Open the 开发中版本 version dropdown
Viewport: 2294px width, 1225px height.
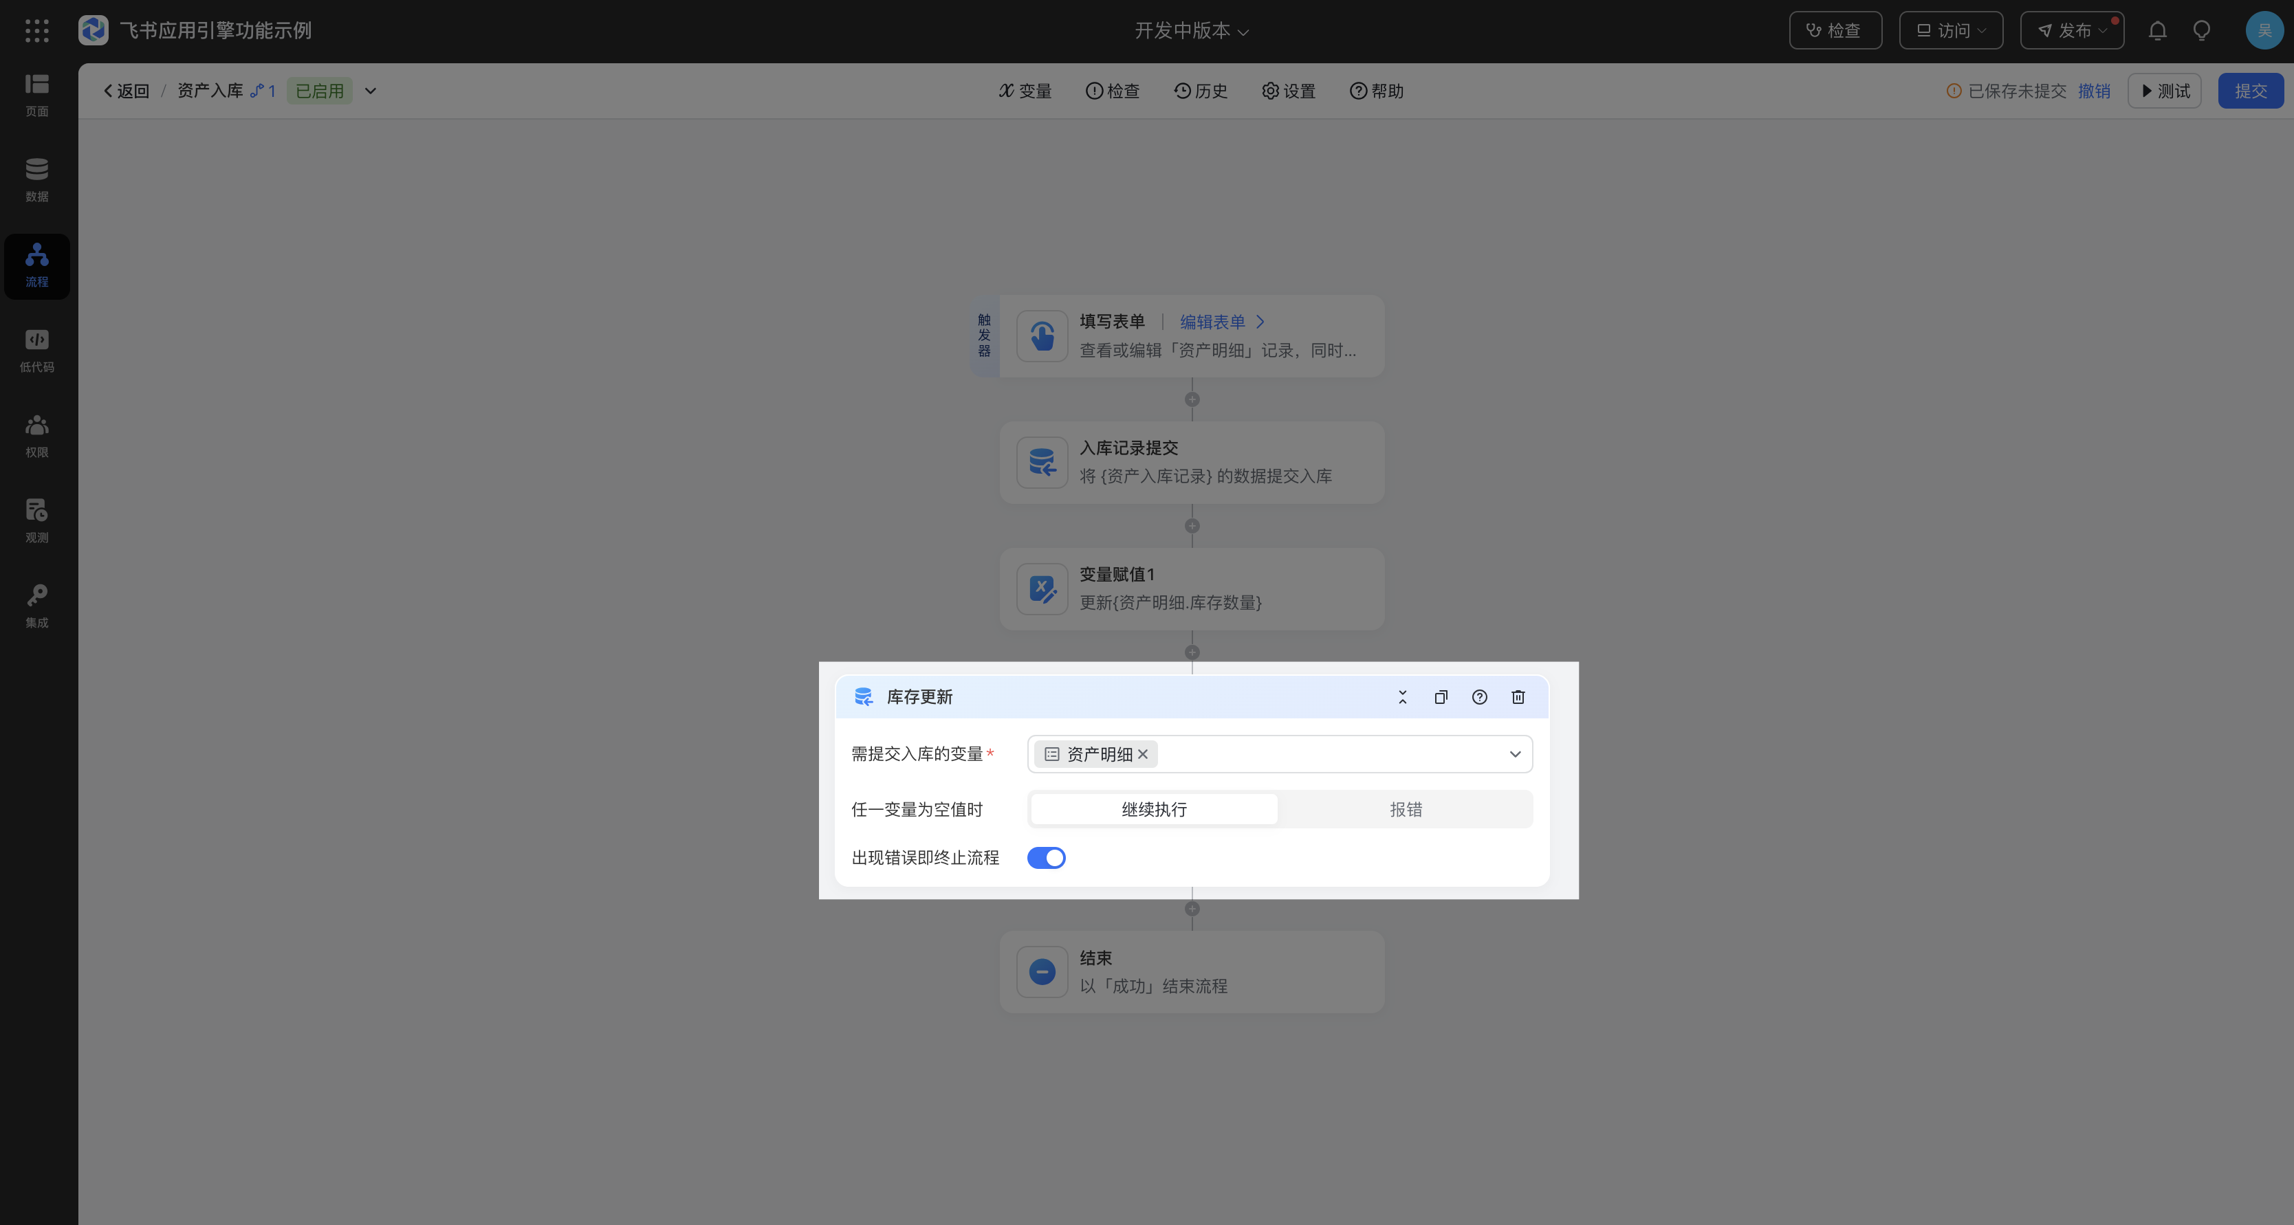point(1190,31)
